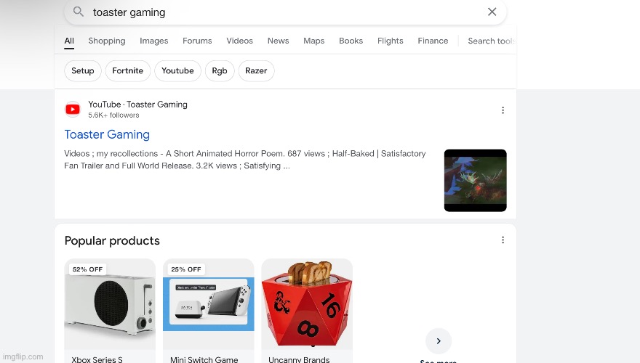Switch to the News tab
The image size is (640, 363).
278,41
